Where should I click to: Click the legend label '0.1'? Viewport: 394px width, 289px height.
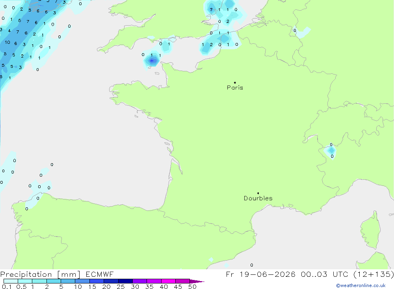coord(7,287)
